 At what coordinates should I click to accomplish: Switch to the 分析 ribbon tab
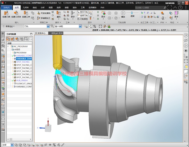click(43, 8)
